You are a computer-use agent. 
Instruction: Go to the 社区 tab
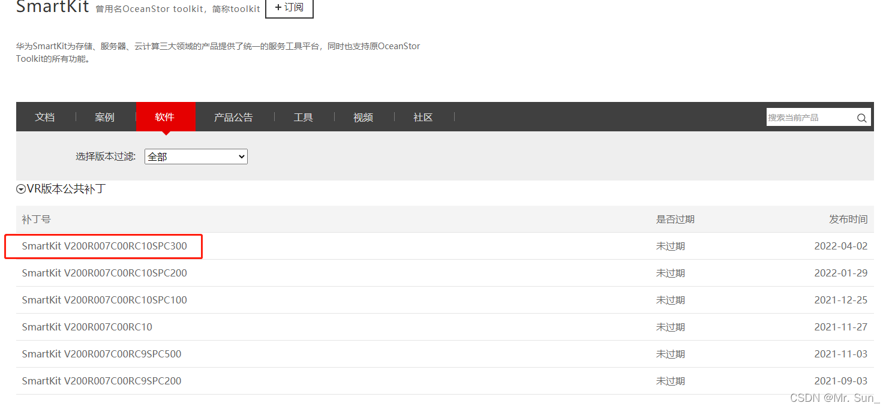tap(423, 117)
